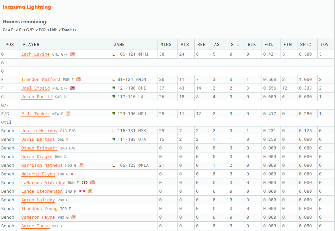
Task: Open P.J. Tucker player page
Action: point(36,114)
